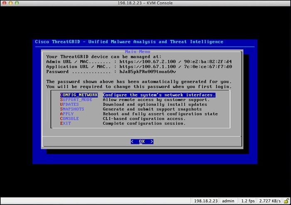Open the SNAPSHOTS menu entry
Image resolution: width=291 pixels, height=205 pixels.
[x=72, y=109]
